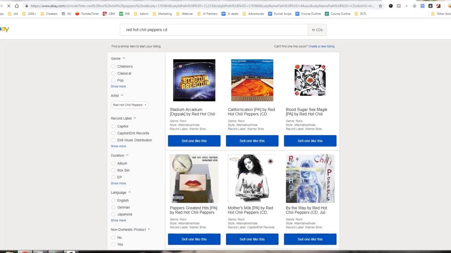Click the 'red hot chili peppers cd' search field

(214, 30)
